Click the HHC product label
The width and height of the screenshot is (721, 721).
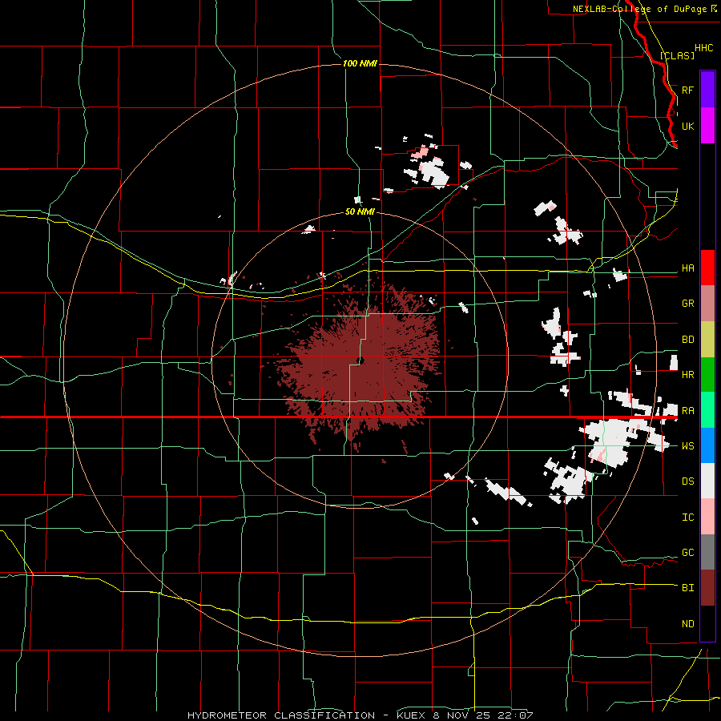click(x=703, y=48)
